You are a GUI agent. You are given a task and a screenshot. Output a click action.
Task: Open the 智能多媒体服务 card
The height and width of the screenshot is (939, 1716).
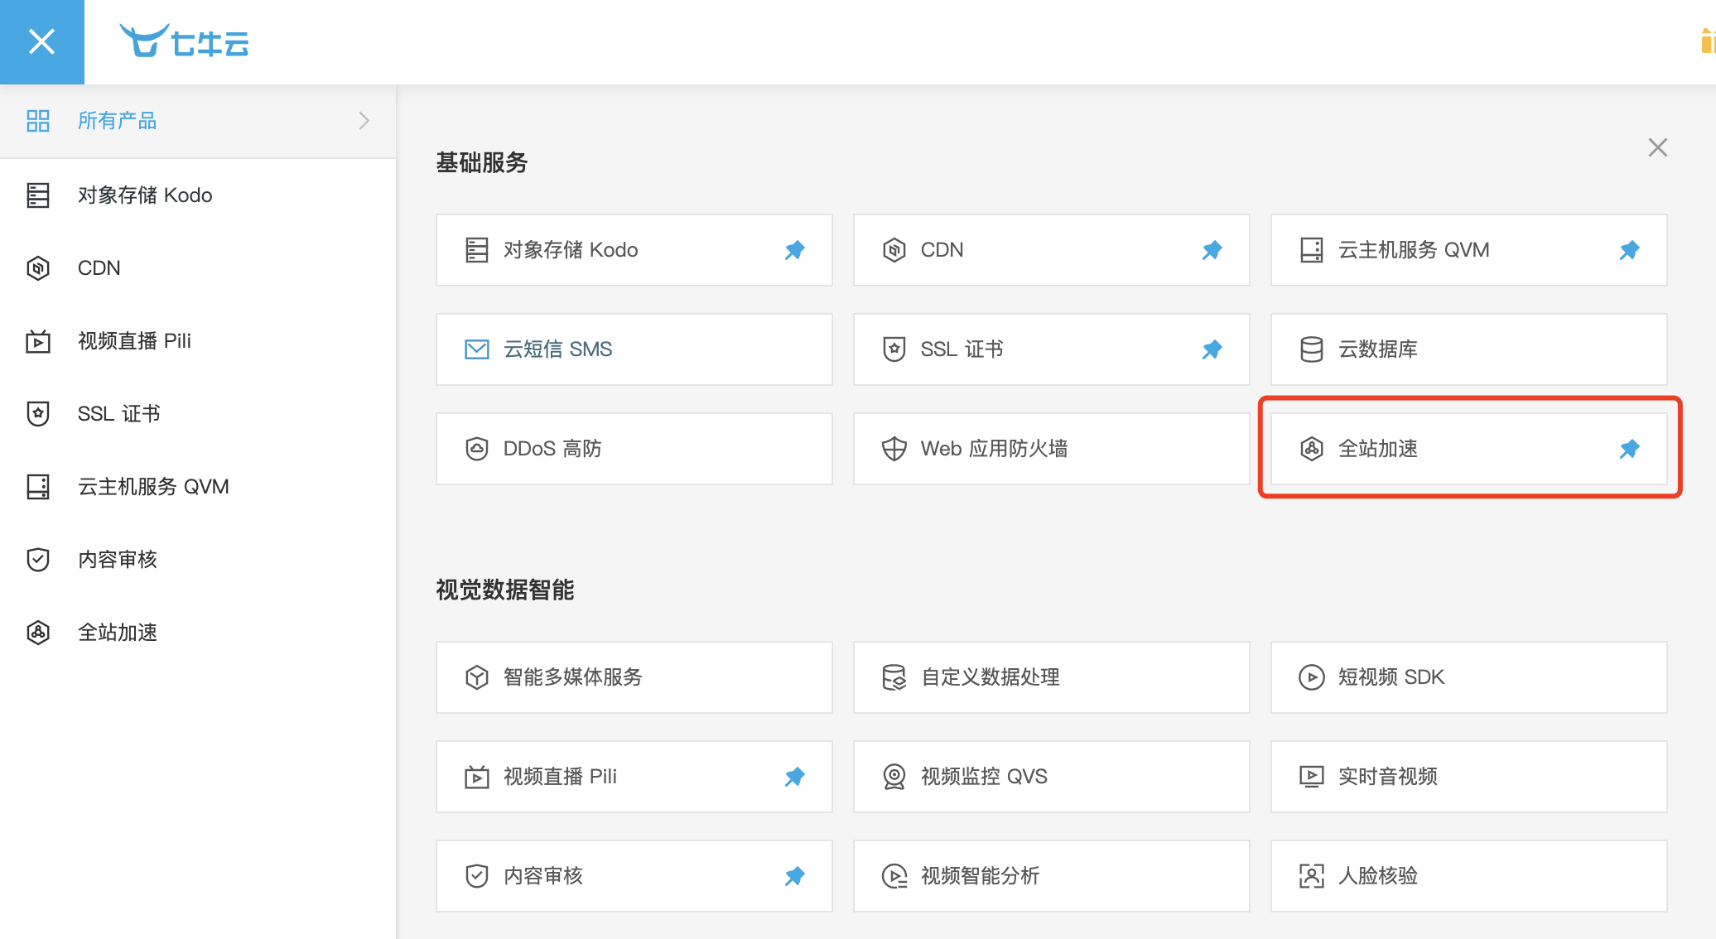(634, 677)
